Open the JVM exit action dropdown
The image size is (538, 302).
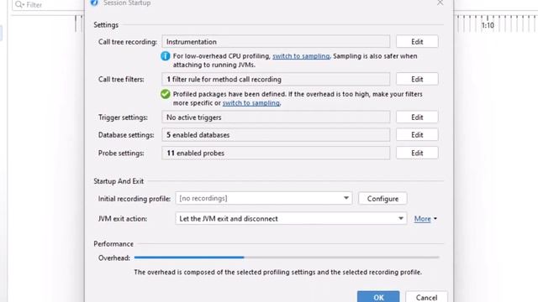click(x=291, y=218)
